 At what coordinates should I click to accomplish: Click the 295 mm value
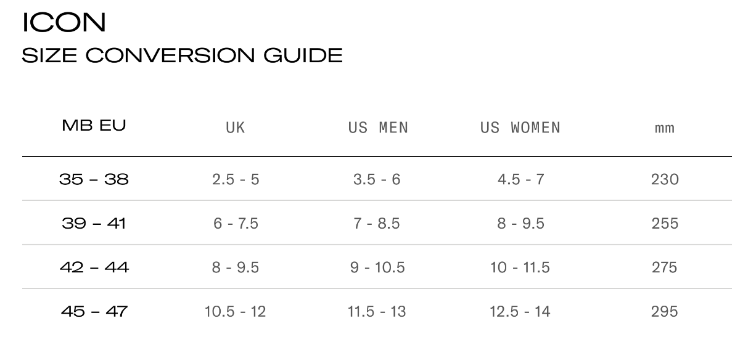click(x=665, y=311)
